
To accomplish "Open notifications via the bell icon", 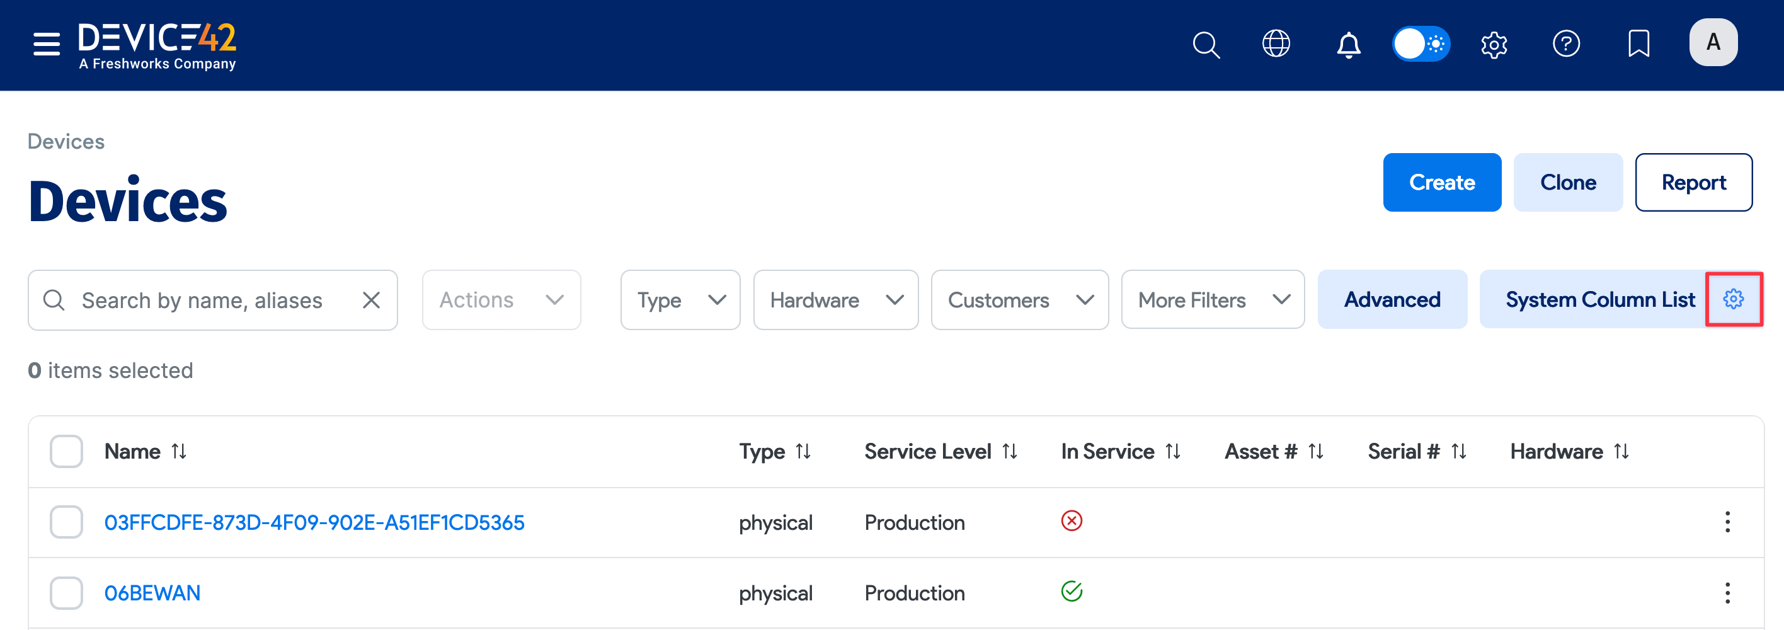I will tap(1349, 44).
